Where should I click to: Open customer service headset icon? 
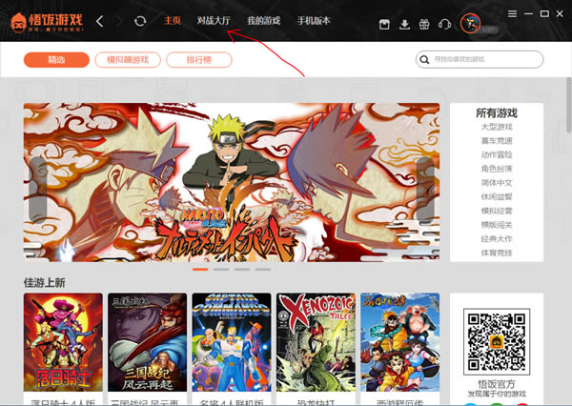point(444,25)
